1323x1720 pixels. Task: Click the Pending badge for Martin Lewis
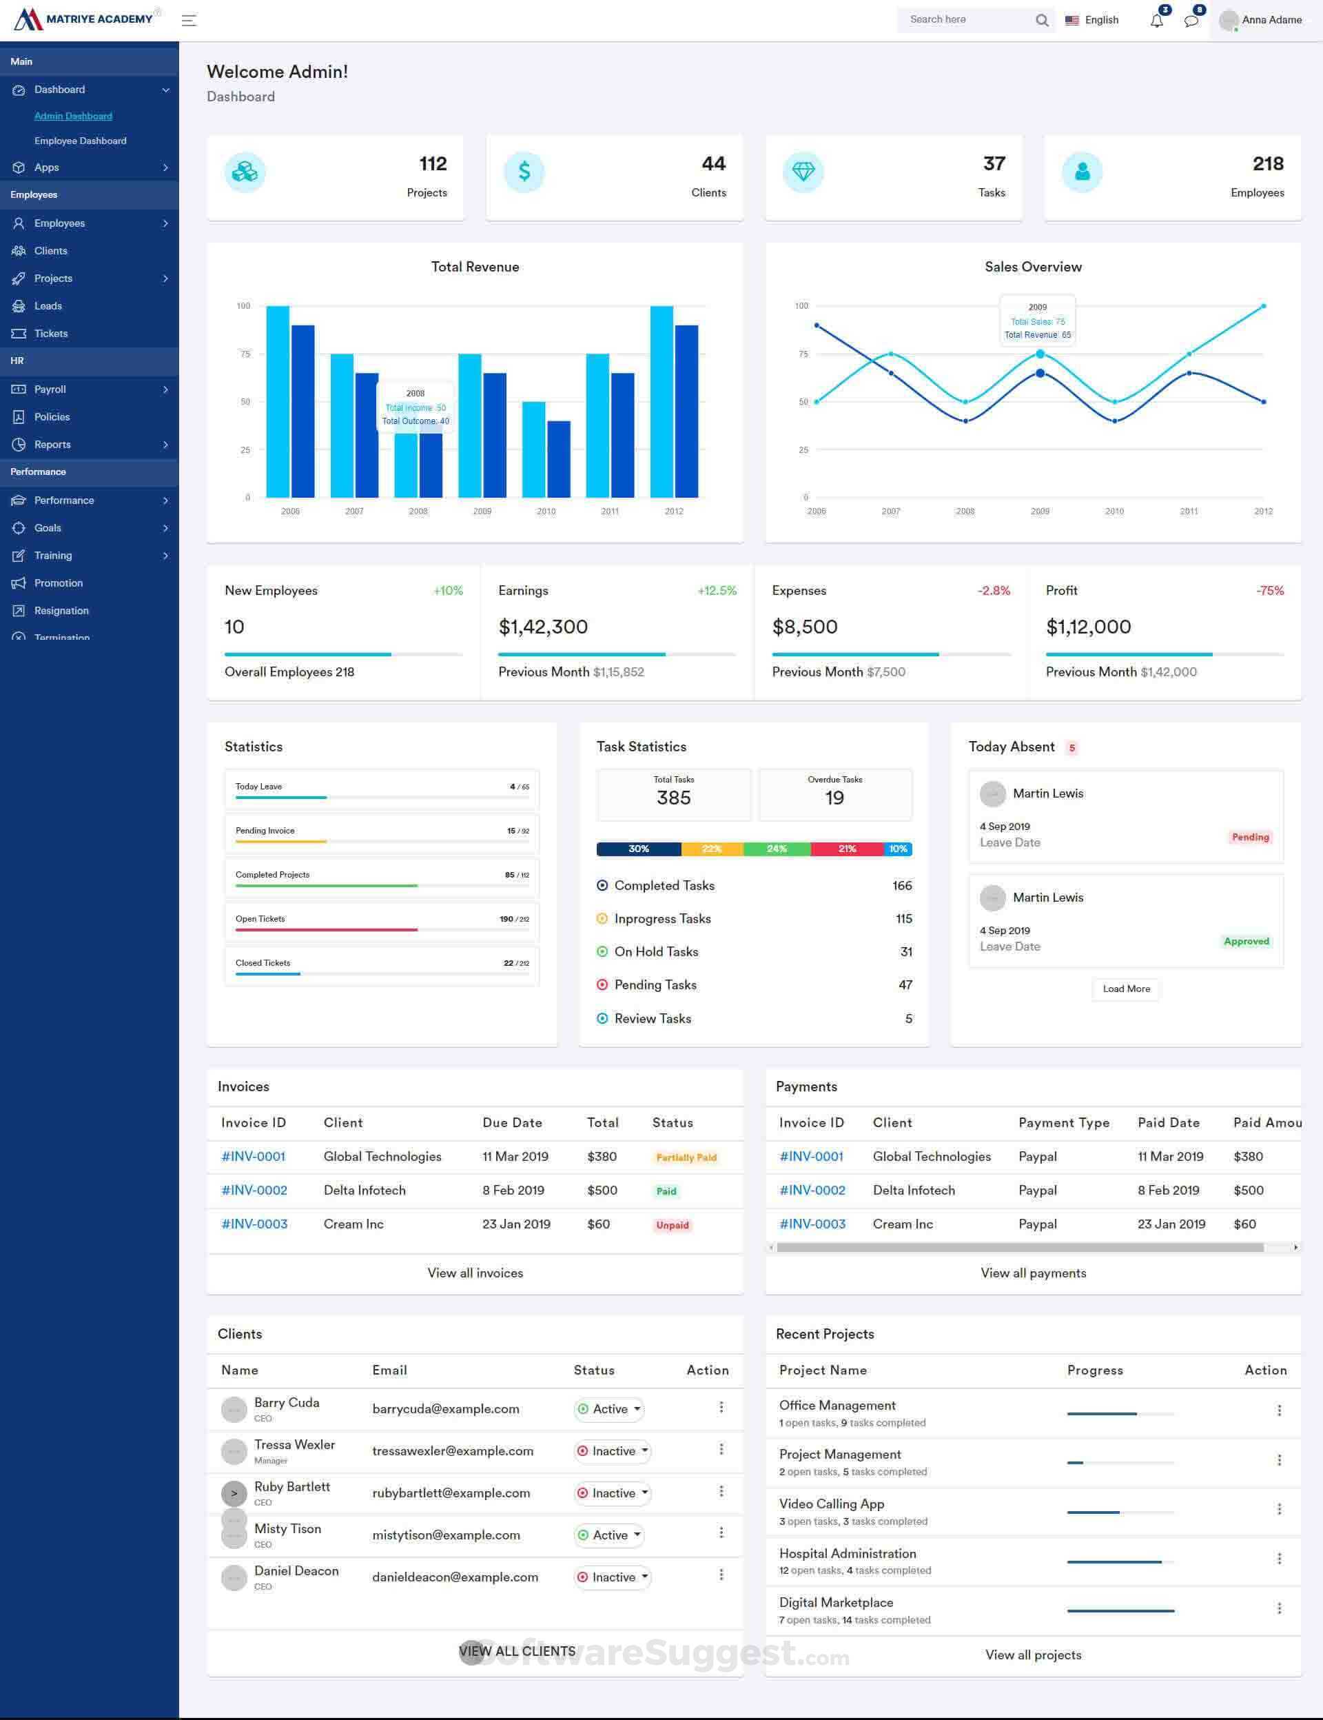tap(1250, 837)
